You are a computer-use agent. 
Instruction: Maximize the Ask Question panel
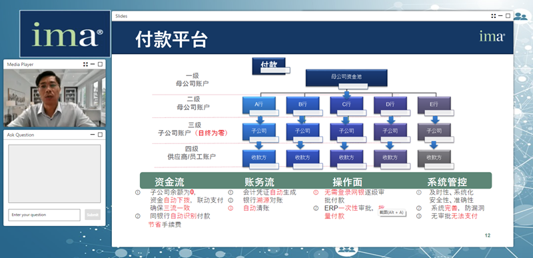tap(100, 135)
